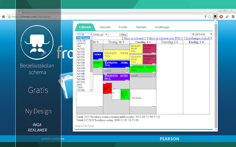Choose NA13H from class list
The width and height of the screenshot is (236, 147).
coord(83,68)
